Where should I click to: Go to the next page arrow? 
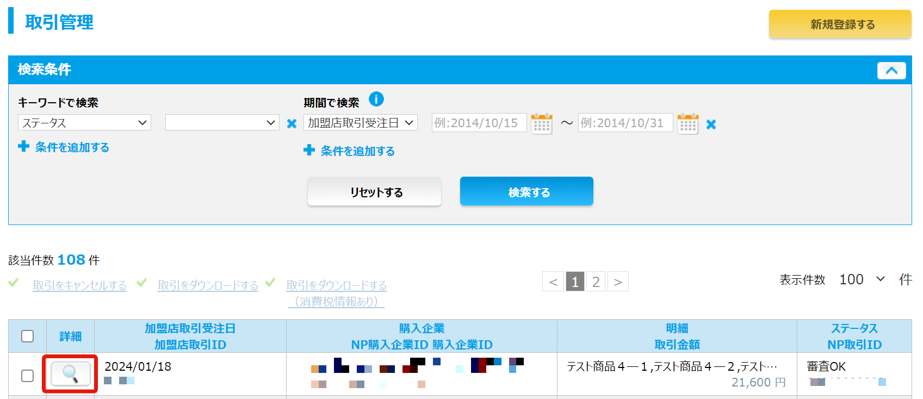point(618,282)
